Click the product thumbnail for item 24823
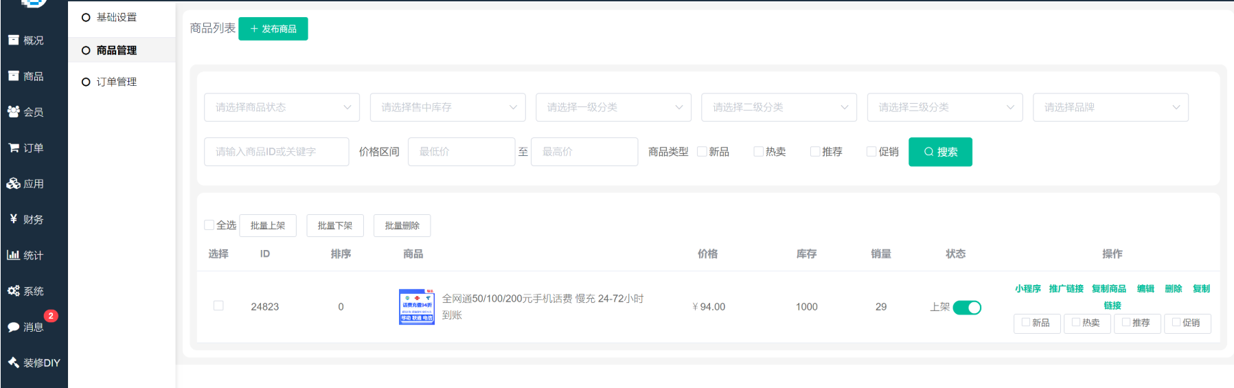 click(417, 306)
